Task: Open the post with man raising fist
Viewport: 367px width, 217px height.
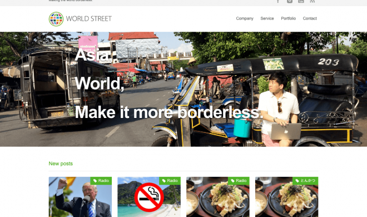Action: pos(80,197)
